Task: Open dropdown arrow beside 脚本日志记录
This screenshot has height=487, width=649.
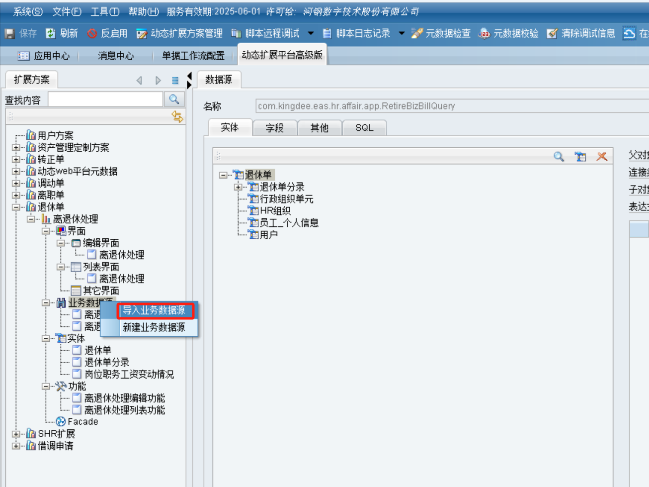Action: 402,33
